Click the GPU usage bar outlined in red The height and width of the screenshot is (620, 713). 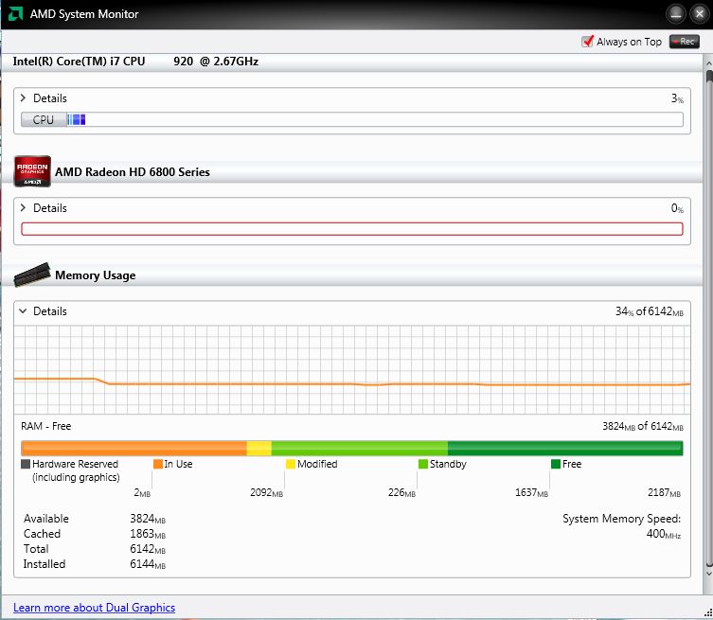tap(352, 229)
